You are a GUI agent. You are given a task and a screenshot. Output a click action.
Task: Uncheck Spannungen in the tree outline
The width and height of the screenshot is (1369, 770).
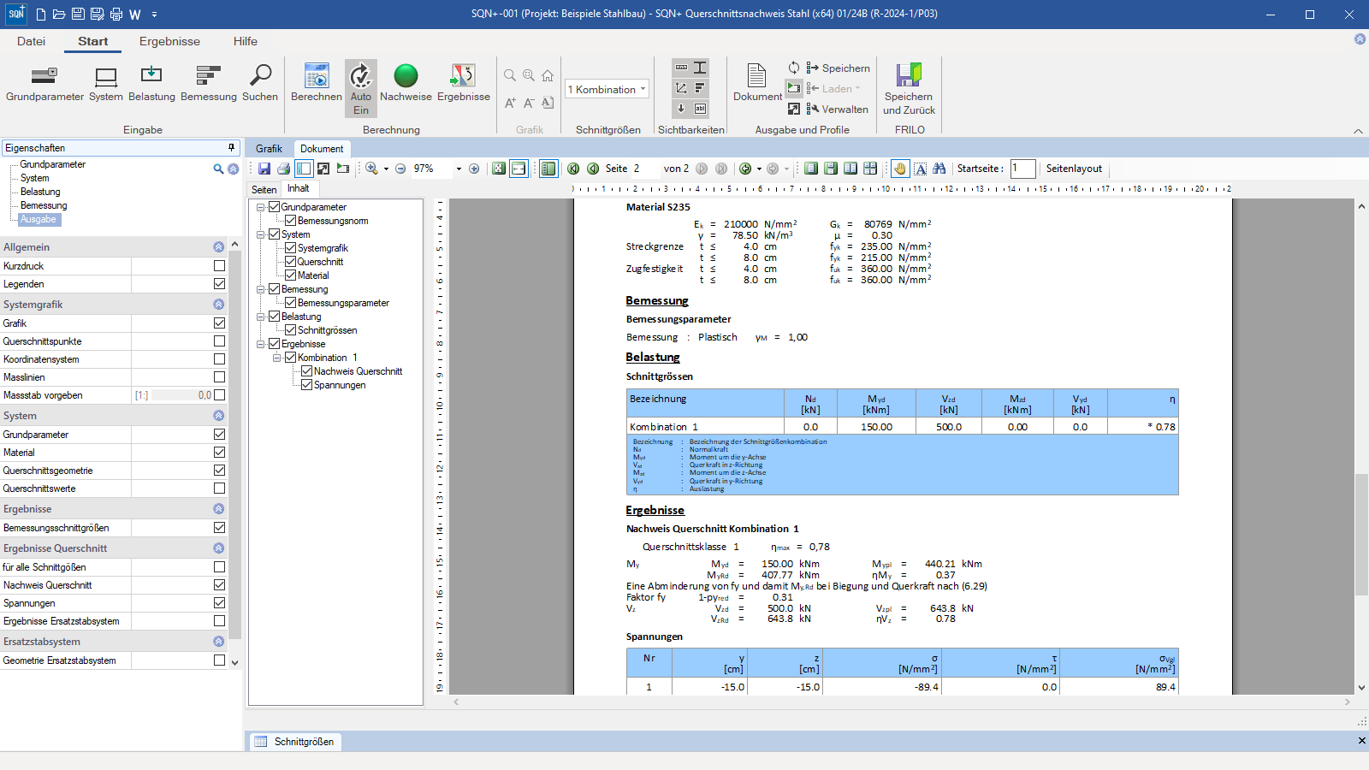point(306,385)
